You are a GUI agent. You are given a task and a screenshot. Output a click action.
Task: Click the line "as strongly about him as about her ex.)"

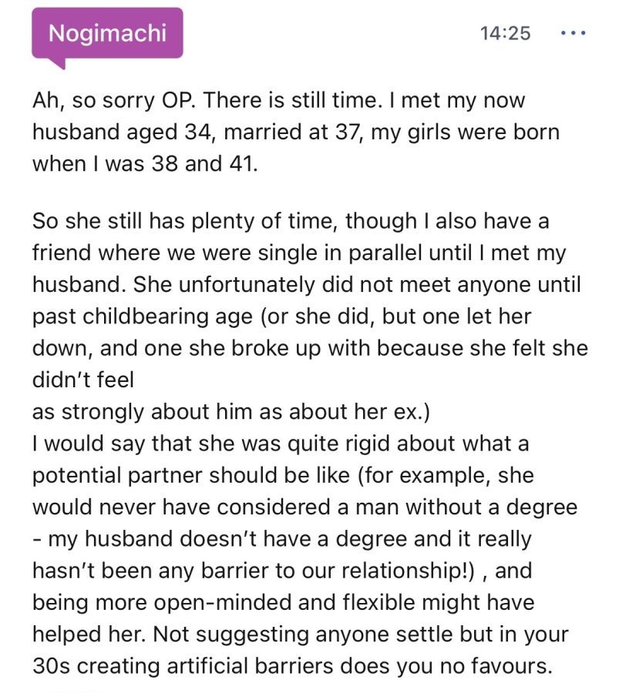231,412
